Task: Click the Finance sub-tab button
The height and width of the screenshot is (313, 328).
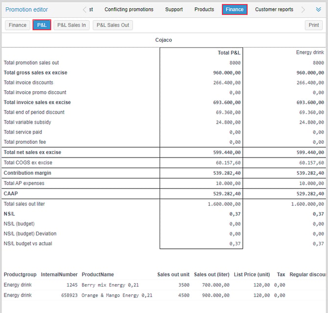Action: 18,25
